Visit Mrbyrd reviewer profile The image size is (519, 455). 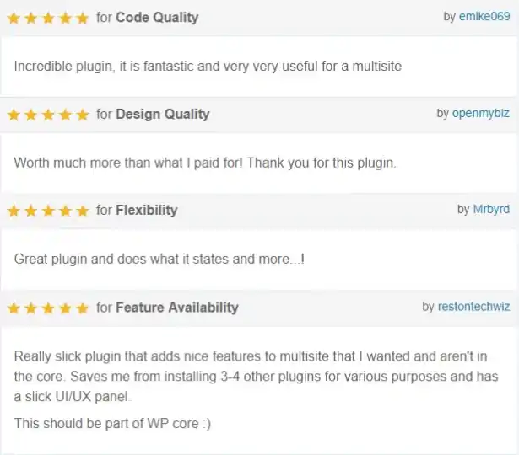point(491,209)
